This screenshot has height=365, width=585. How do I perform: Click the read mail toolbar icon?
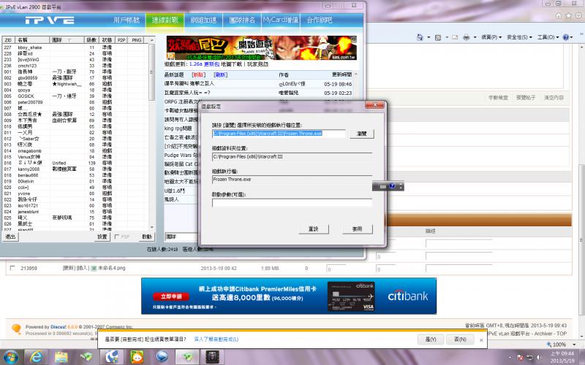(455, 37)
